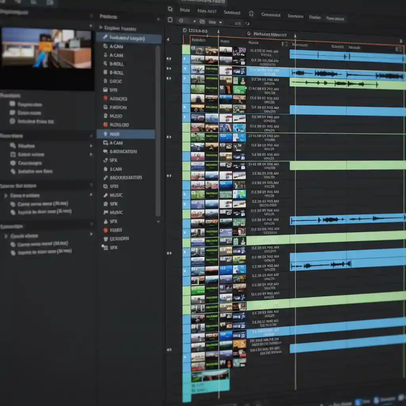Click the green color label on the topmost clip row
Image resolution: width=406 pixels, height=406 pixels.
(186, 50)
